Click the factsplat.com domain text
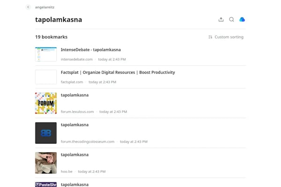281x187 pixels. click(x=72, y=82)
